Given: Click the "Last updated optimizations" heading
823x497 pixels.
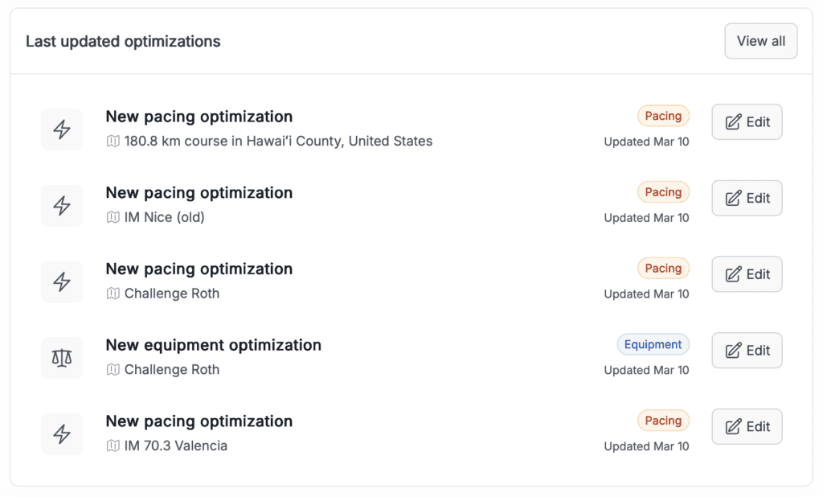Looking at the screenshot, I should tap(123, 42).
